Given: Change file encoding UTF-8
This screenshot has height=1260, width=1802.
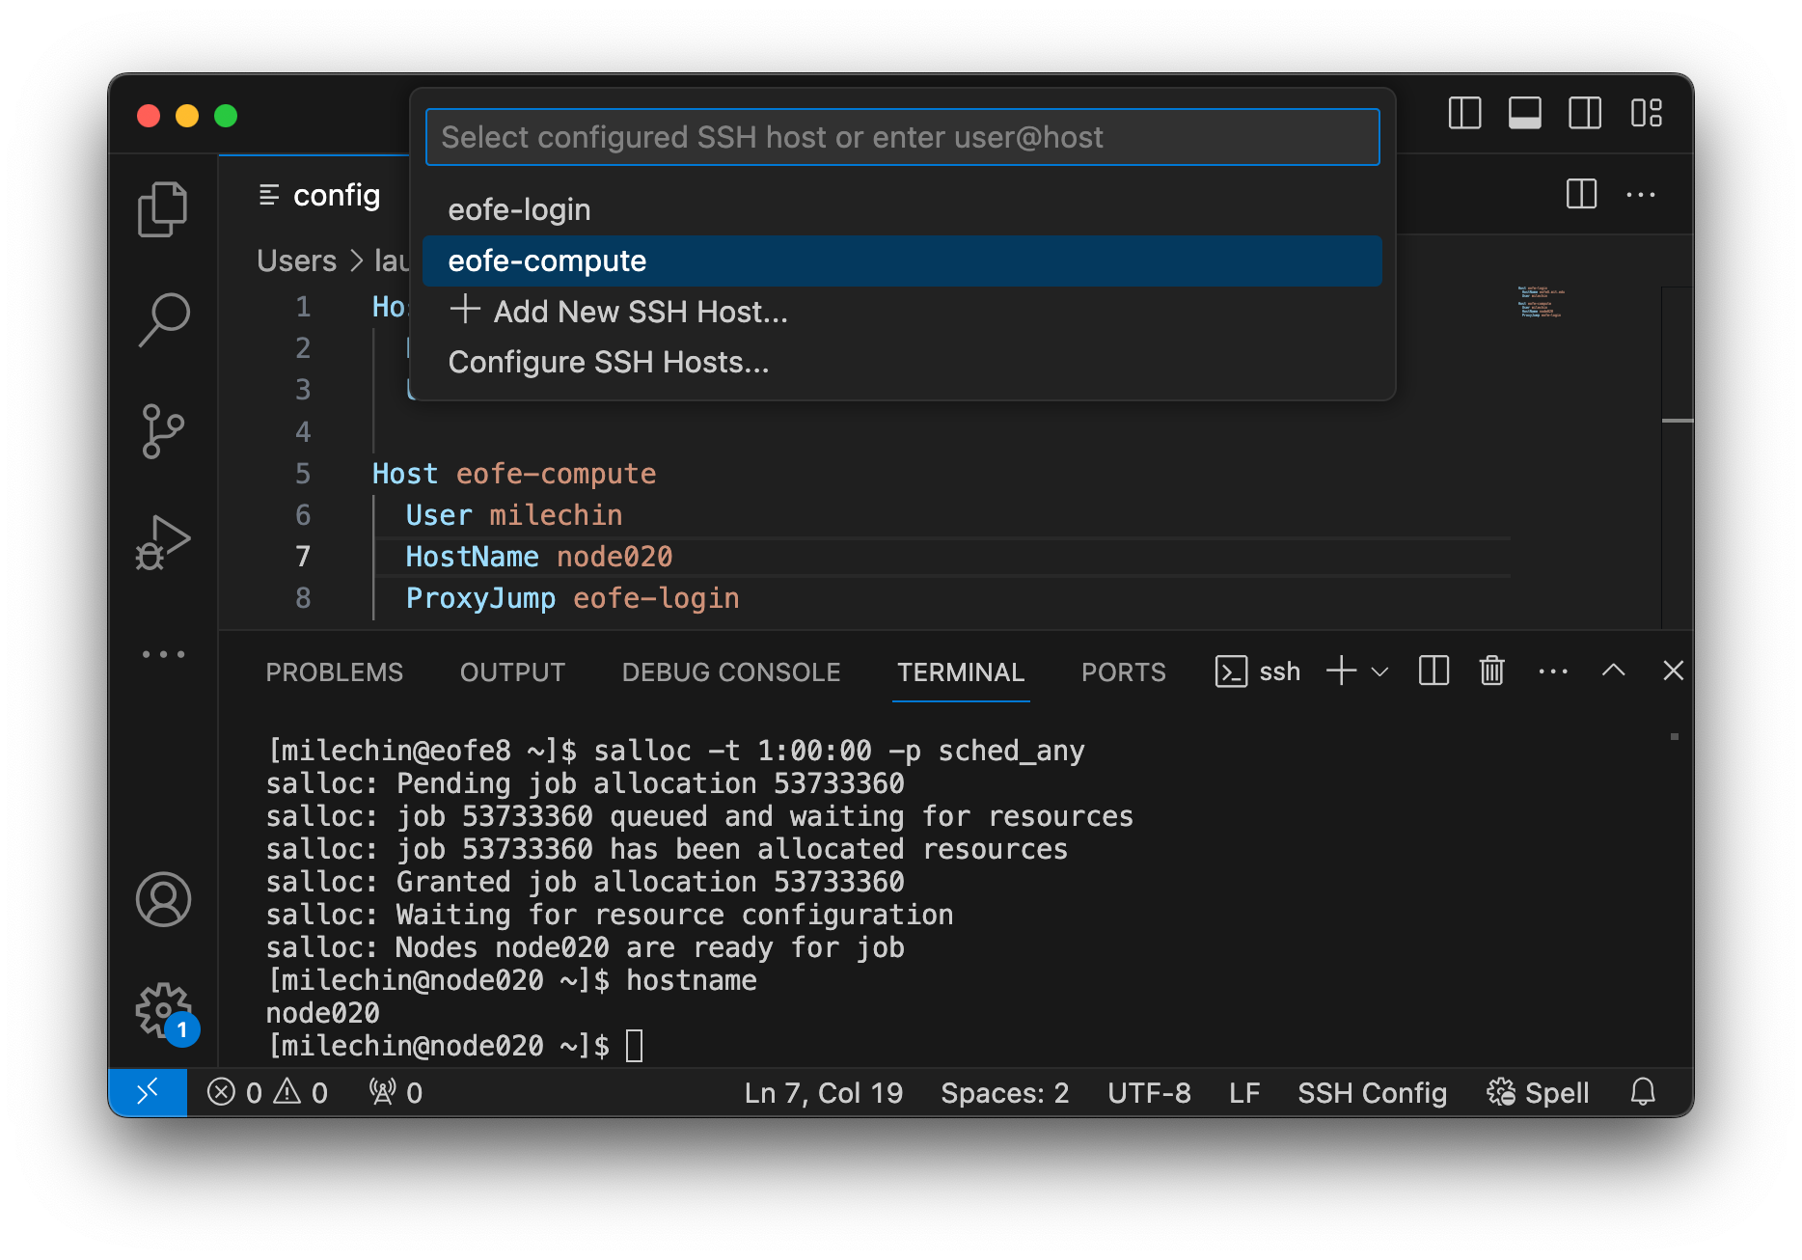Looking at the screenshot, I should point(1149,1093).
